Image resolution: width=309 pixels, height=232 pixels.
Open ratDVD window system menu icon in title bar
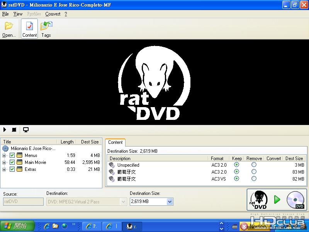tap(4, 5)
